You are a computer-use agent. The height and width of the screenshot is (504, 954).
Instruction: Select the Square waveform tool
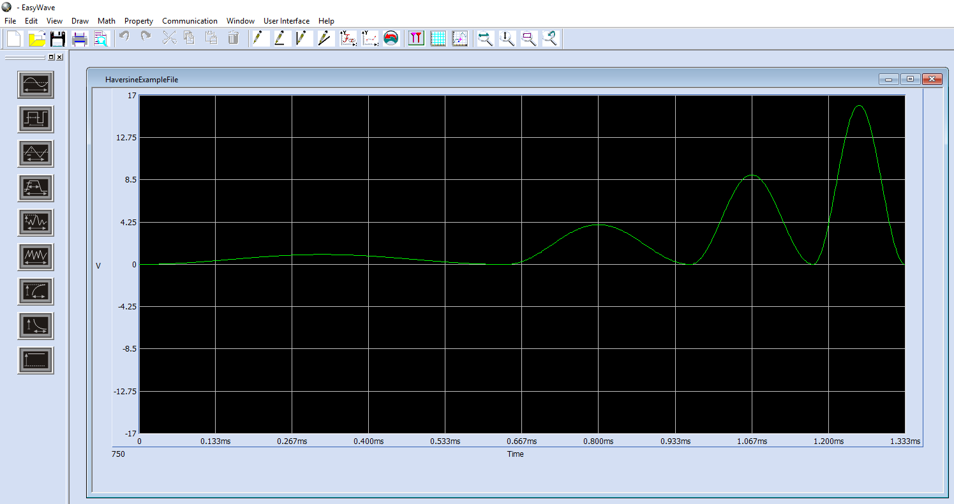36,119
